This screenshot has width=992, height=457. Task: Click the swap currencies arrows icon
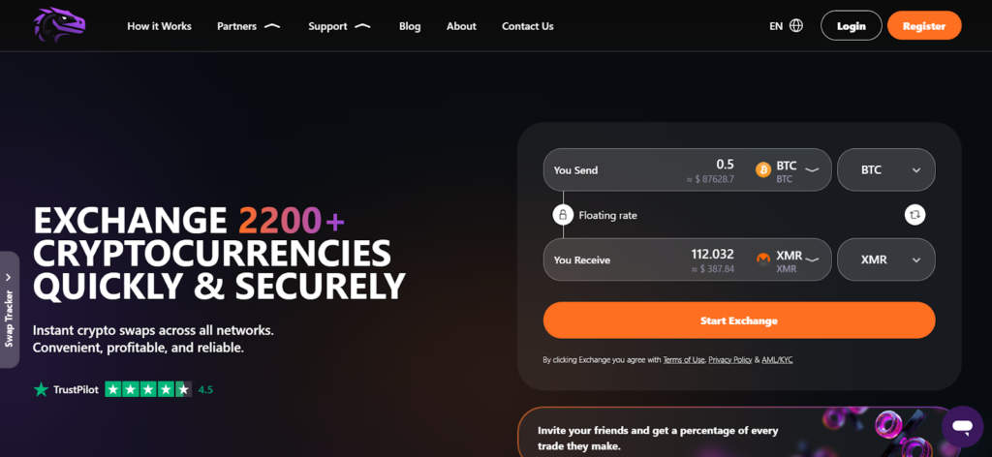click(x=914, y=215)
